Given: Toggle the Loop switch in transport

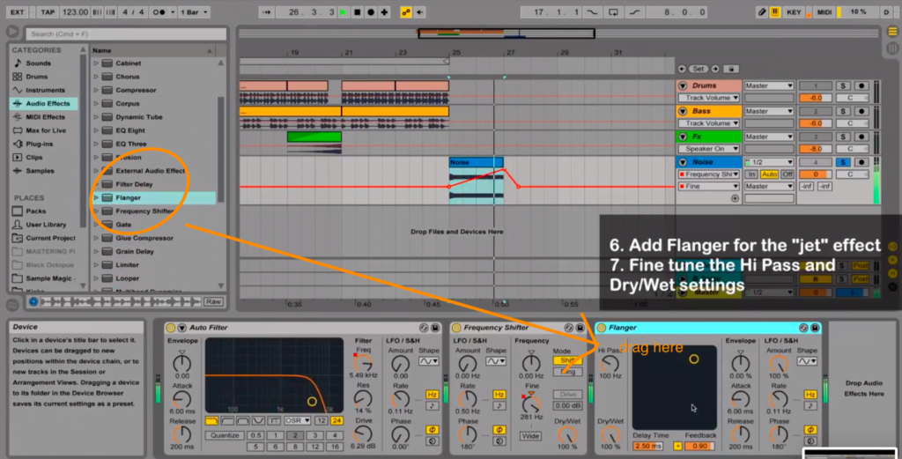Looking at the screenshot, I should tap(613, 12).
